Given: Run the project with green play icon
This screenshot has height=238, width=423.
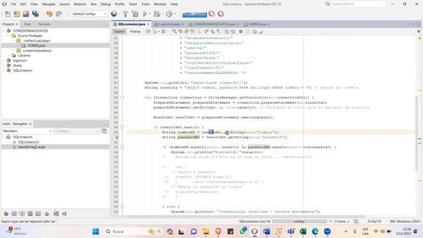Looking at the screenshot, I should click(x=145, y=14).
